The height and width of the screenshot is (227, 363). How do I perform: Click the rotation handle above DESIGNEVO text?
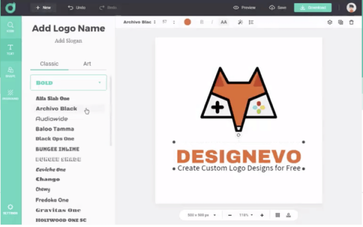(238, 135)
